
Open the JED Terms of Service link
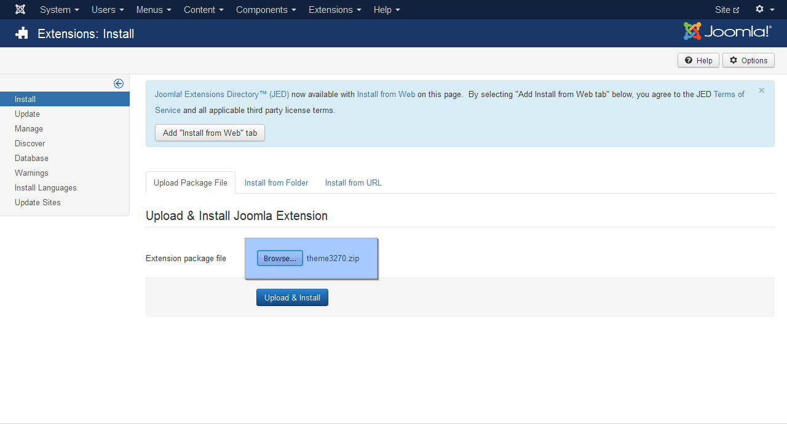pos(729,94)
